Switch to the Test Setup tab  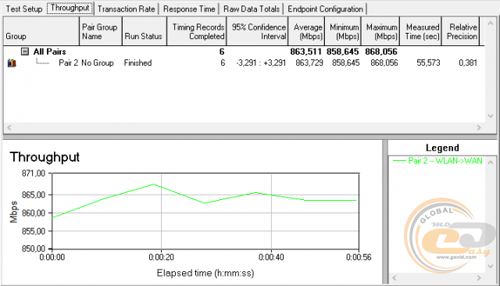[24, 9]
